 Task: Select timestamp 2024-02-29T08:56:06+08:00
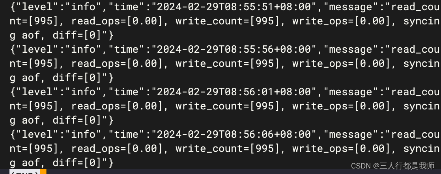pos(234,134)
